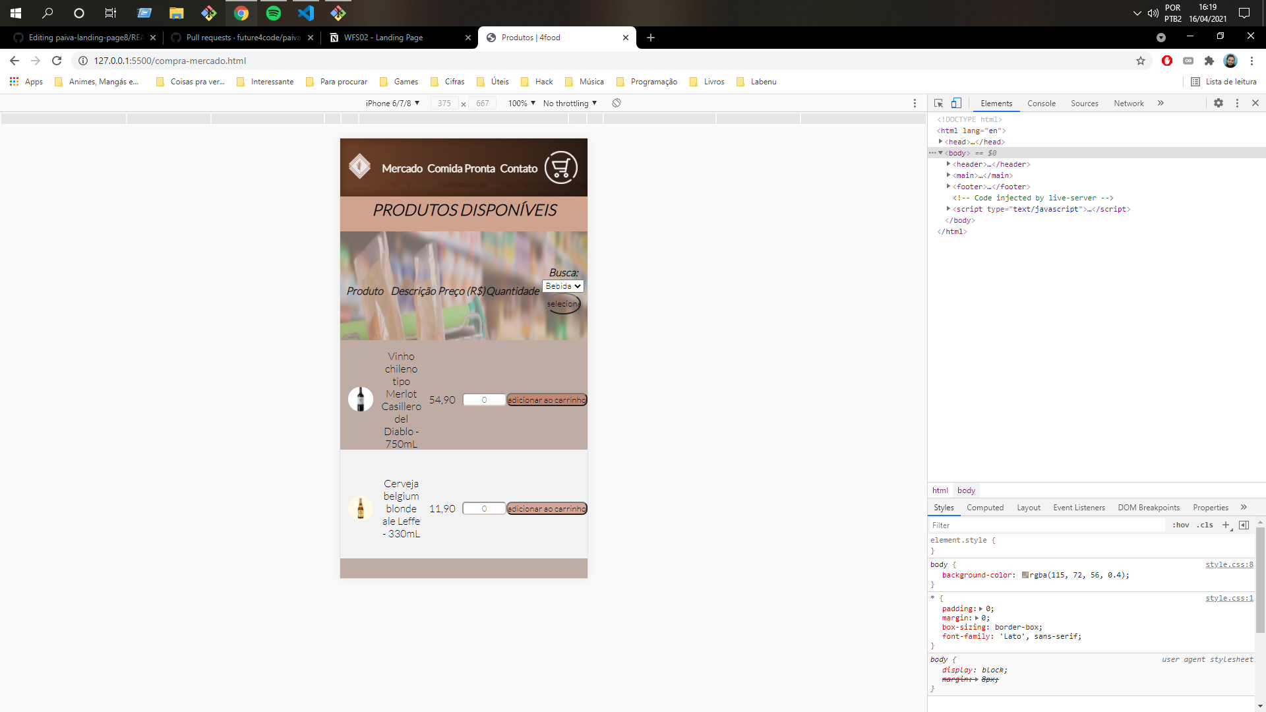The height and width of the screenshot is (712, 1266).
Task: Bookmark page with star icon
Action: pos(1141,61)
